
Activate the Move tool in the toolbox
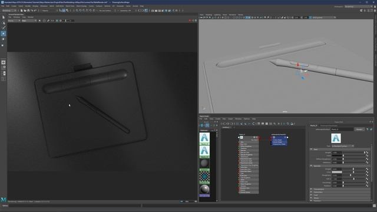[x=4, y=34]
